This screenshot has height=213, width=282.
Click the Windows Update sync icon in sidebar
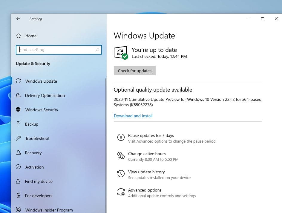click(x=18, y=81)
